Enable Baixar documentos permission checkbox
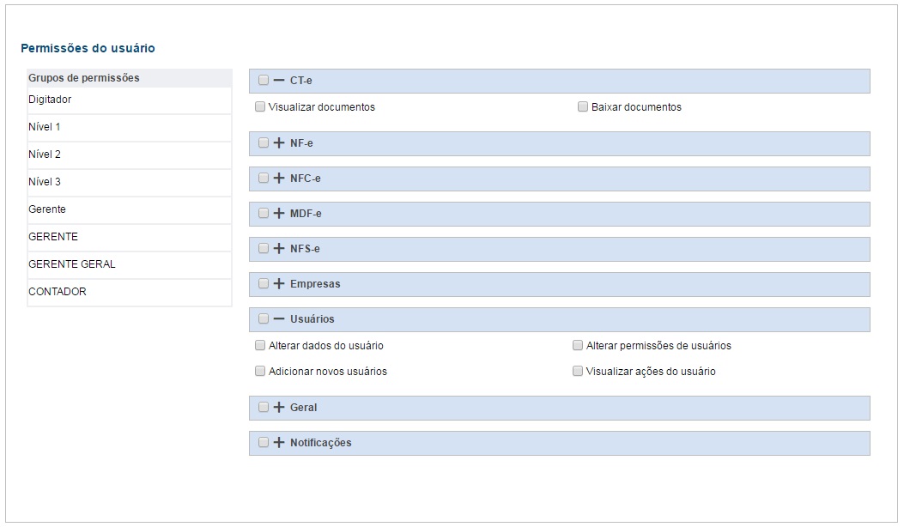Screen dimensions: 904x527 pos(583,107)
